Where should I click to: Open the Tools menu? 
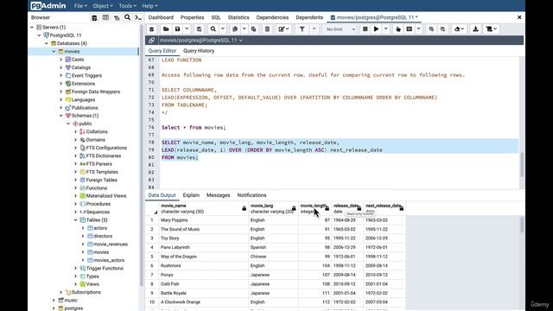[127, 6]
